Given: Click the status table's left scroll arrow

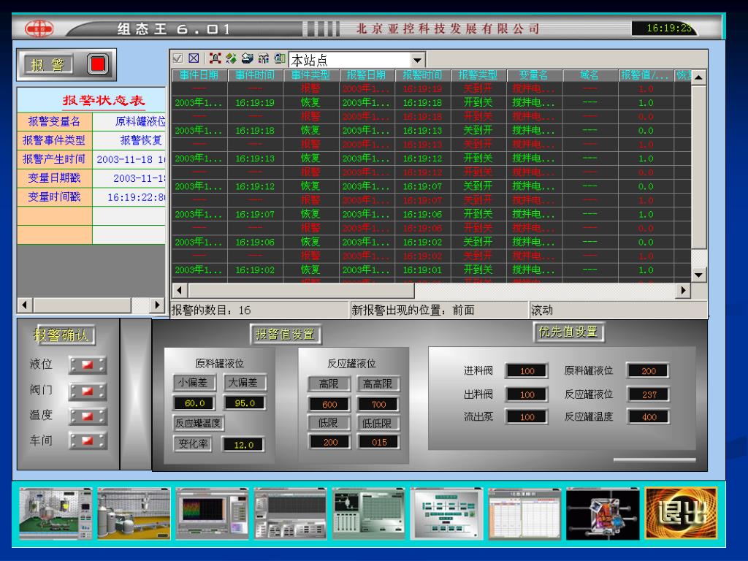Looking at the screenshot, I should 24,305.
